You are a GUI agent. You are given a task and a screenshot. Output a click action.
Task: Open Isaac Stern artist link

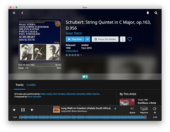coord(74,33)
